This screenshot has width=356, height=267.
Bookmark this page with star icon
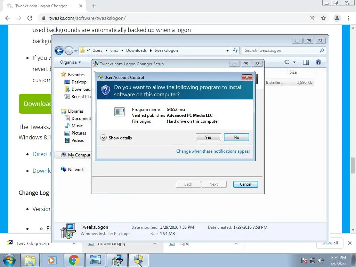tap(323, 18)
